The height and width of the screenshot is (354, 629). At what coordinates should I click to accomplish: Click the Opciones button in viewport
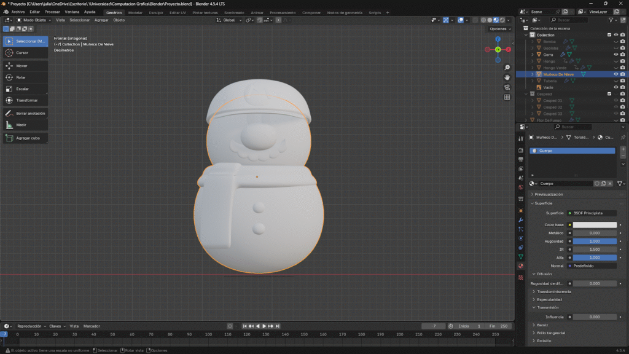pyautogui.click(x=499, y=29)
